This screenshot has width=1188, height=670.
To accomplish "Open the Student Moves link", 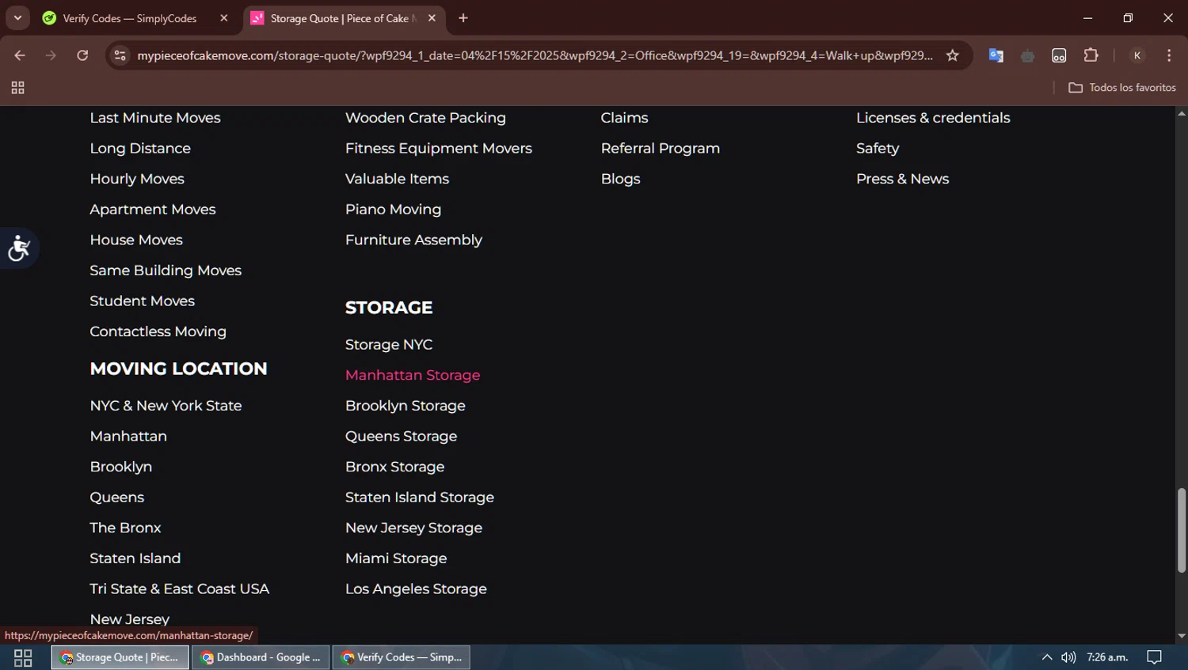I will click(x=143, y=301).
